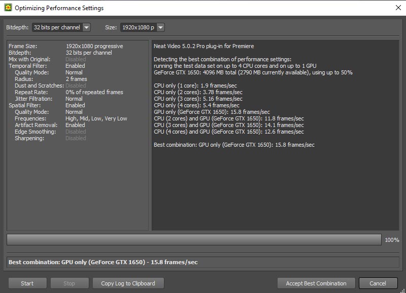Click CPU only (4 cores) result line
This screenshot has height=293, width=406.
point(196,105)
